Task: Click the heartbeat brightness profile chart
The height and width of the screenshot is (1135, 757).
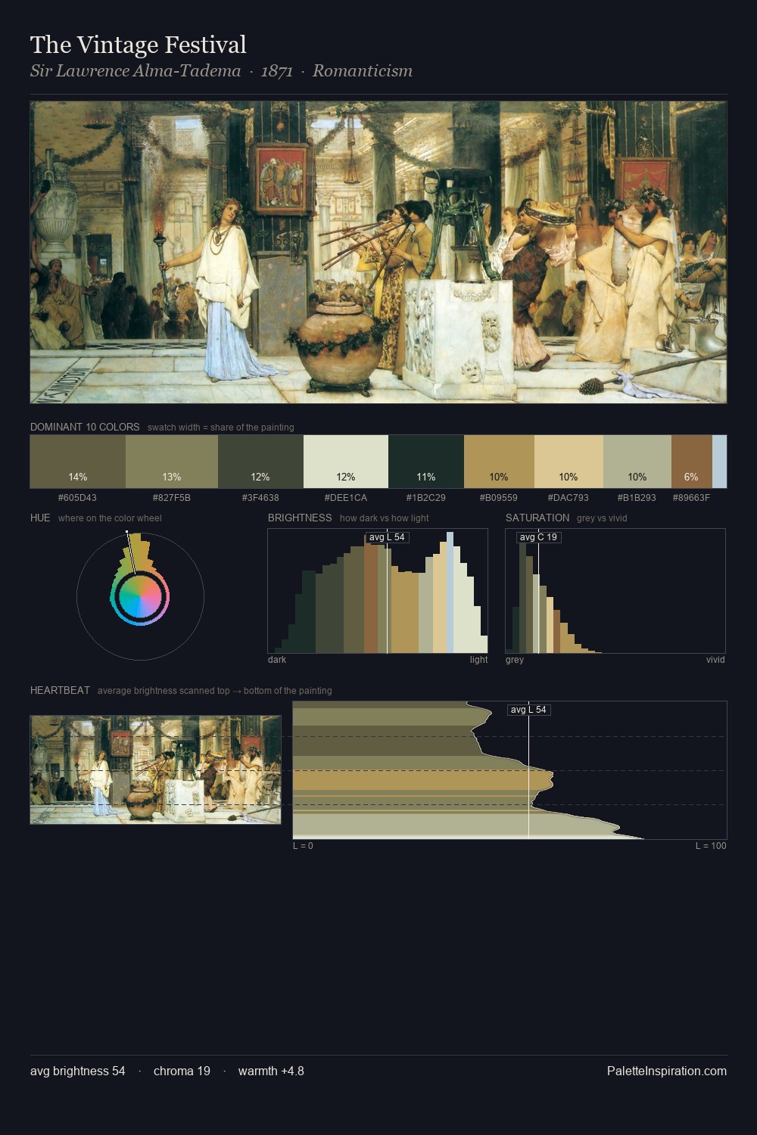Action: [x=509, y=770]
